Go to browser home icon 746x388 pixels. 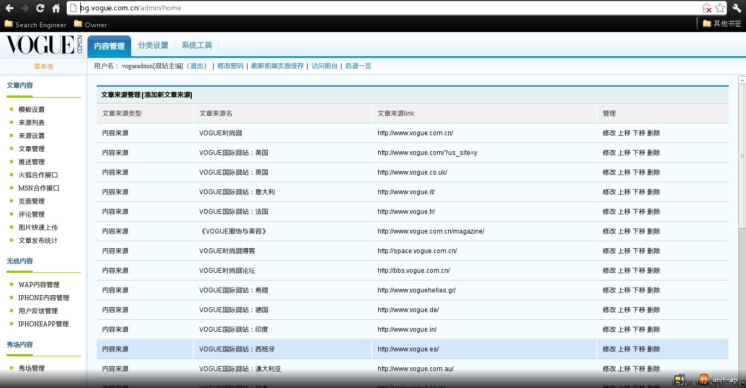click(x=56, y=8)
